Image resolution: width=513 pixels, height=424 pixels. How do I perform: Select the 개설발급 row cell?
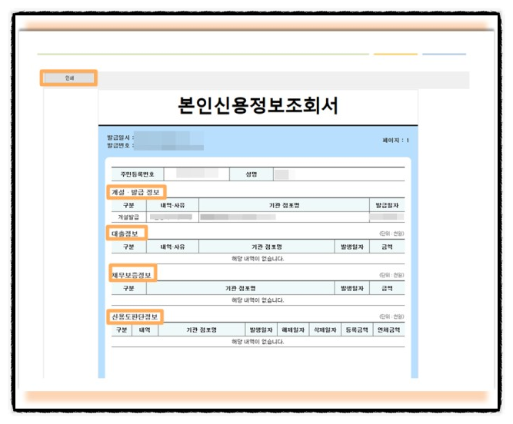tap(128, 217)
